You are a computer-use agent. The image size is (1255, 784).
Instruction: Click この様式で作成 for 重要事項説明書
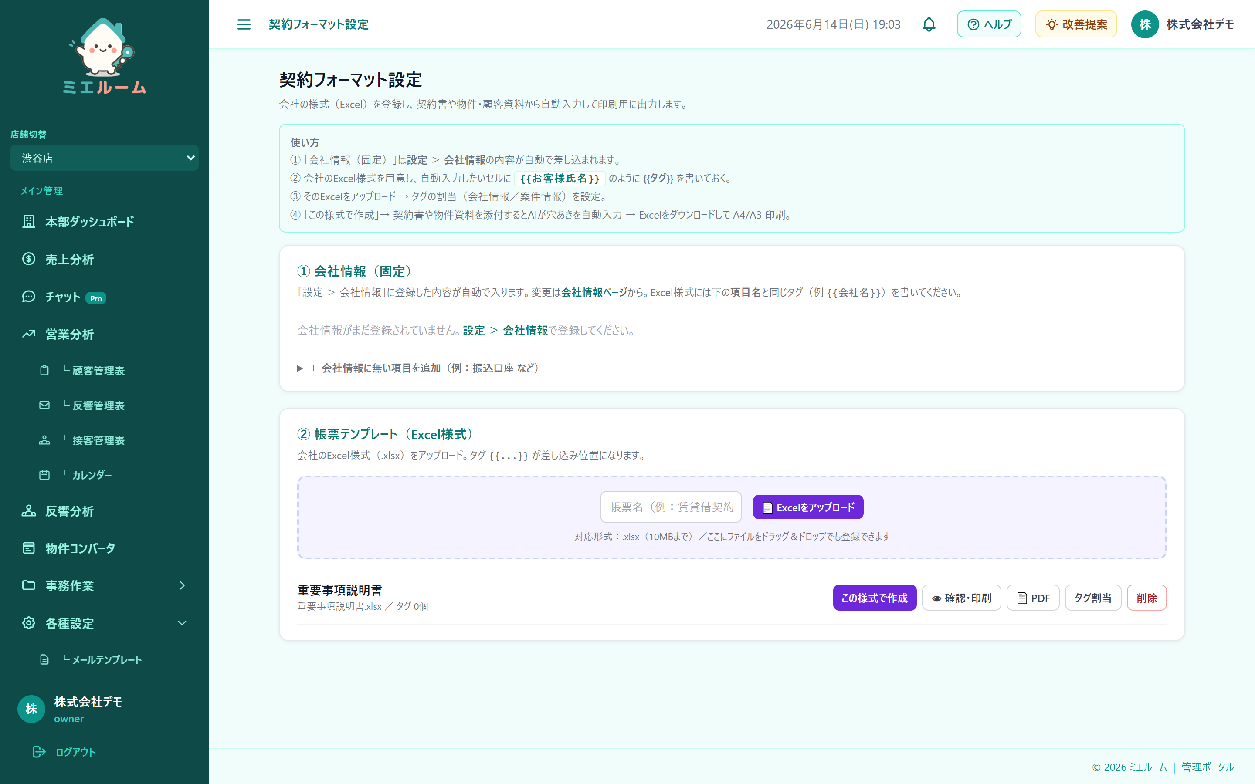click(x=874, y=598)
